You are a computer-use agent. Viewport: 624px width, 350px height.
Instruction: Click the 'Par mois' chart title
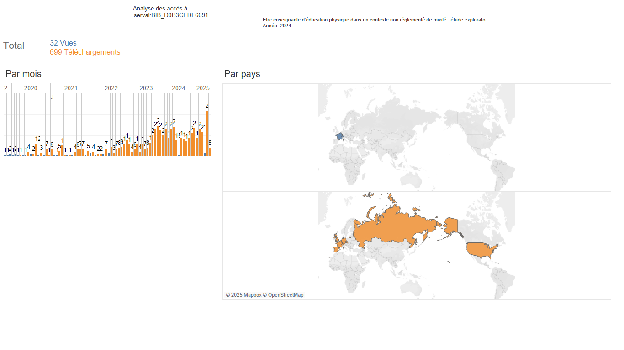[23, 74]
